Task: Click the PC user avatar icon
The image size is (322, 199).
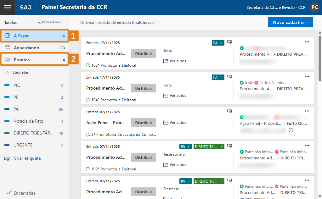Action: (314, 7)
